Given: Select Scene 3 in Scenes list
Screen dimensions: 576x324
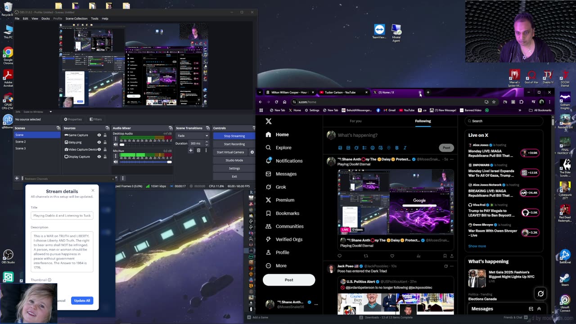Looking at the screenshot, I should (37, 148).
